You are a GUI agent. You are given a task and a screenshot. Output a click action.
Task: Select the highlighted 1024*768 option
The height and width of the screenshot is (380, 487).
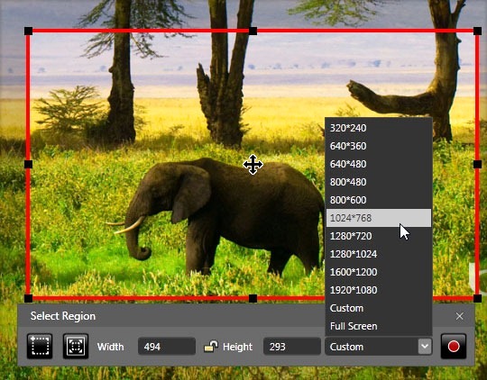(378, 218)
